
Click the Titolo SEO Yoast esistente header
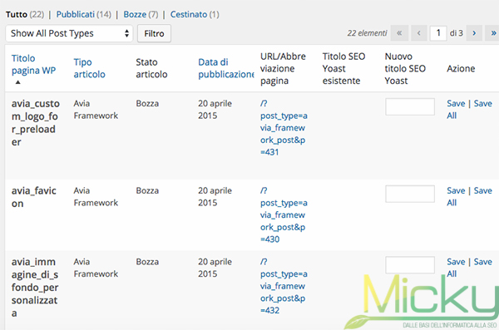(x=343, y=68)
